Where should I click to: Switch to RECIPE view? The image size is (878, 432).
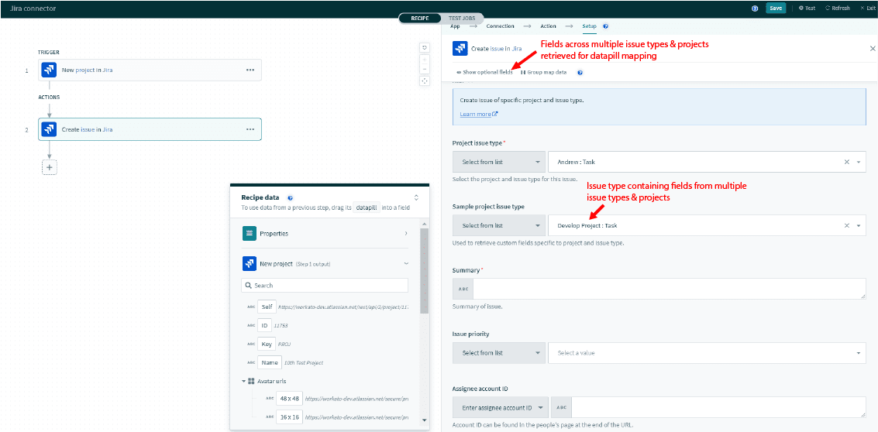[420, 19]
